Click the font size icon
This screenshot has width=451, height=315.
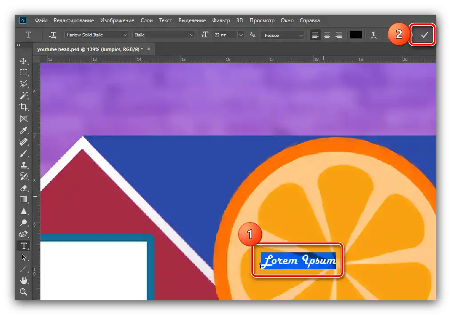click(204, 35)
